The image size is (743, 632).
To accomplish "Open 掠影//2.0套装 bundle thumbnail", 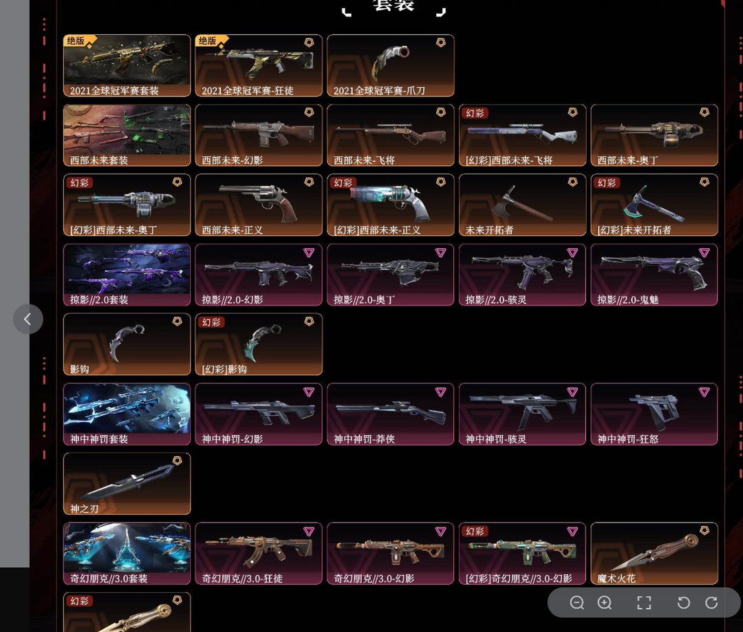I will (x=127, y=275).
